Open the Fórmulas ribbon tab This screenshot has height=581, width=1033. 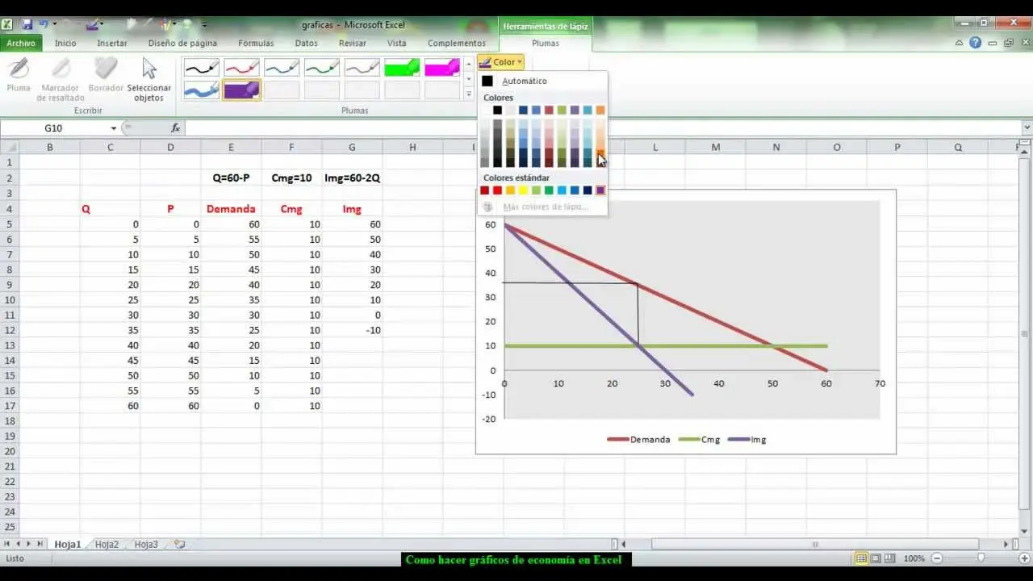click(256, 43)
